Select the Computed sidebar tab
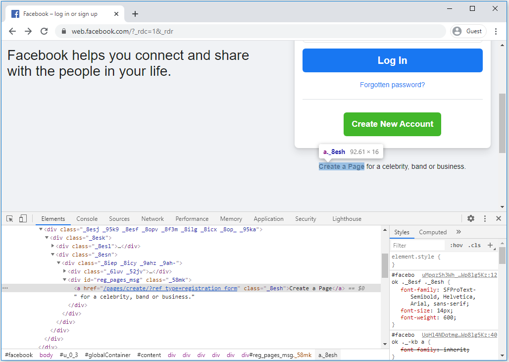Image resolution: width=509 pixels, height=362 pixels. (433, 232)
